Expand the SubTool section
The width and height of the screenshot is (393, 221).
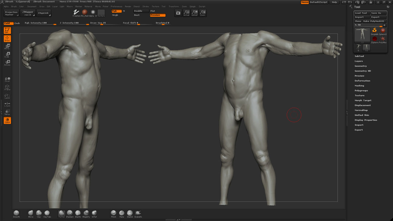click(359, 56)
